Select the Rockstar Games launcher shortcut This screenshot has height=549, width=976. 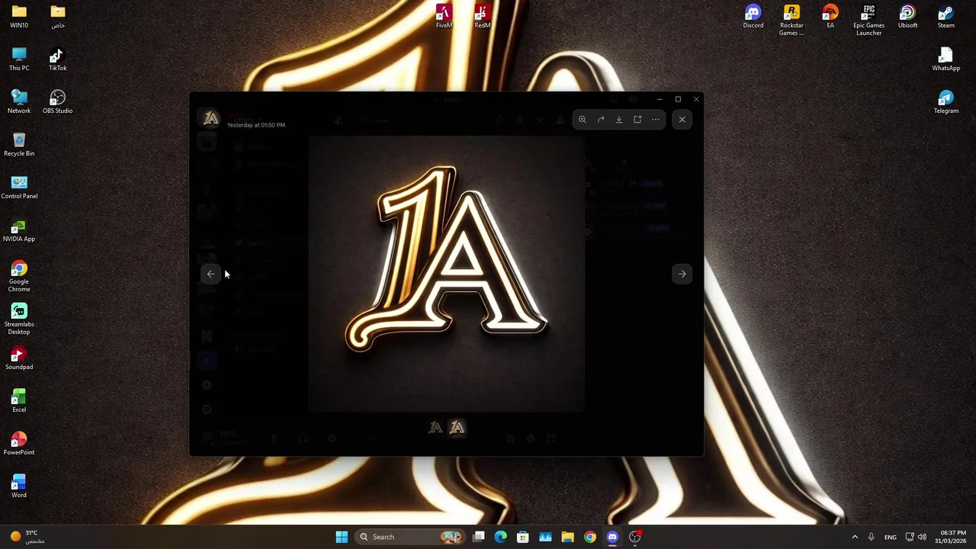pos(791,20)
